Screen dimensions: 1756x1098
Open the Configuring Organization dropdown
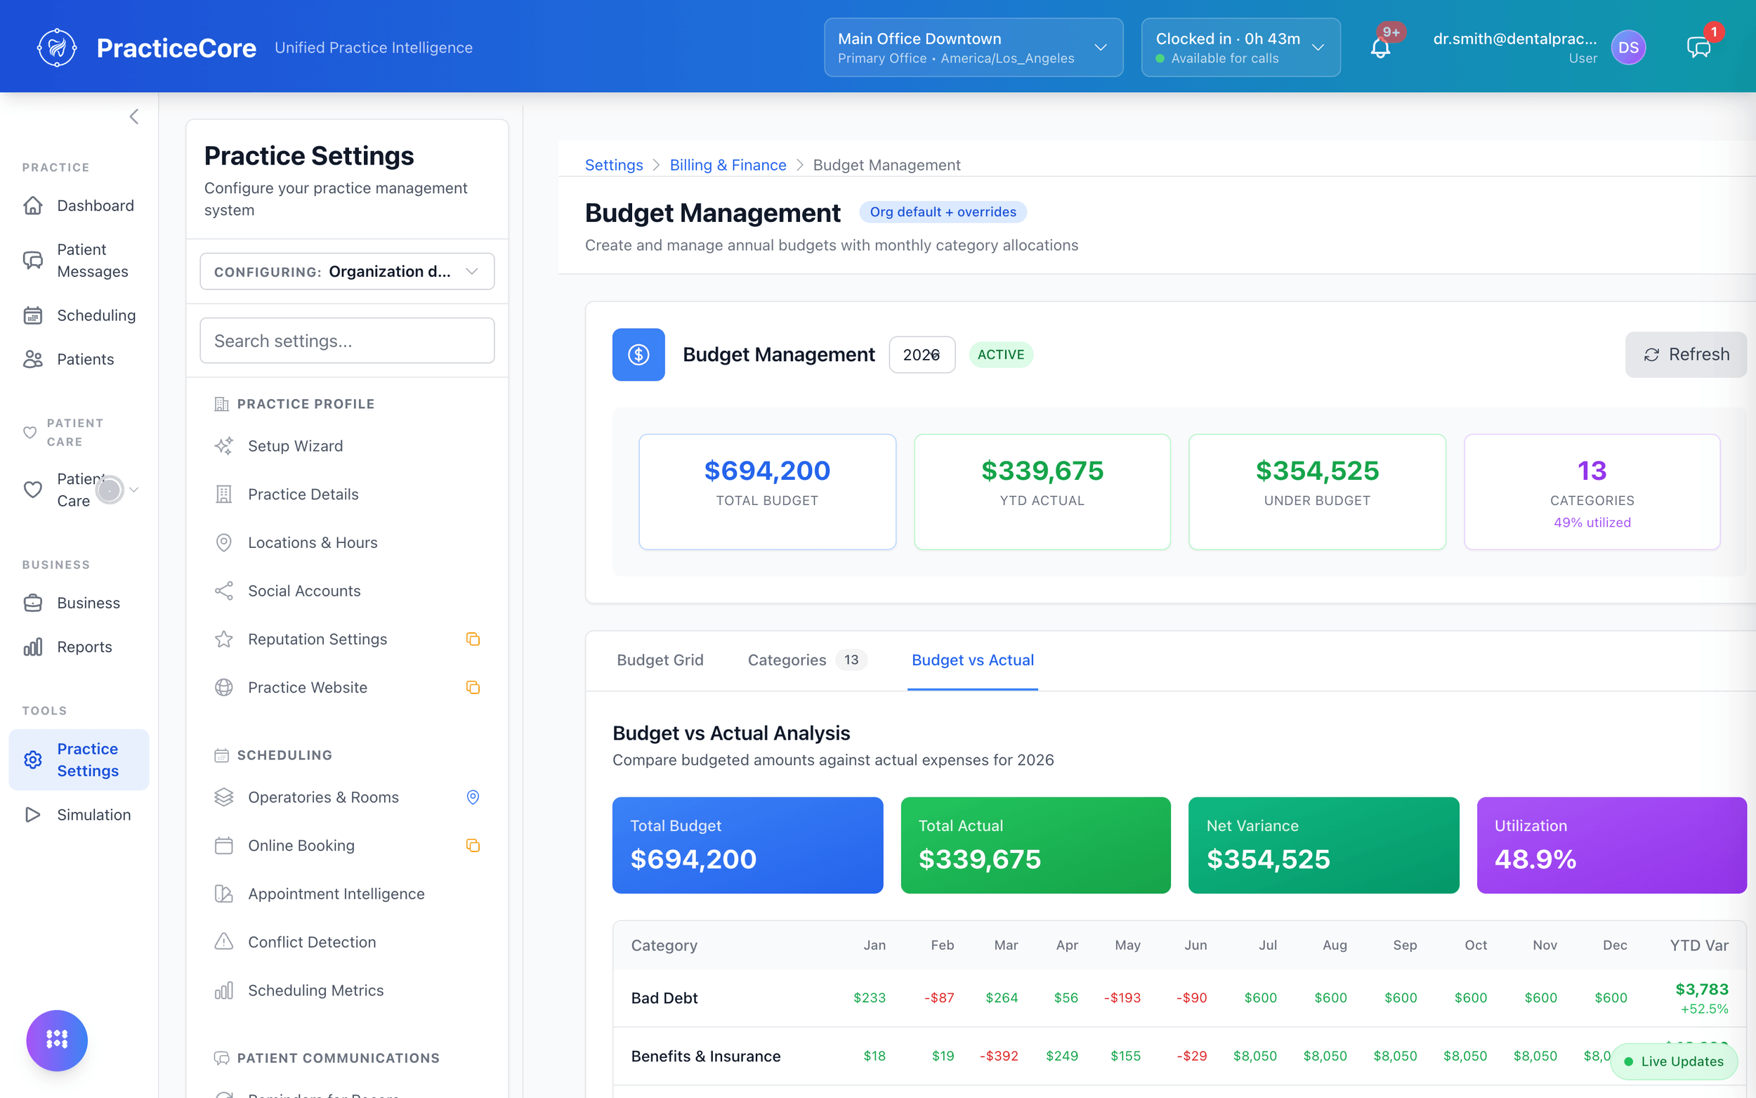click(347, 271)
